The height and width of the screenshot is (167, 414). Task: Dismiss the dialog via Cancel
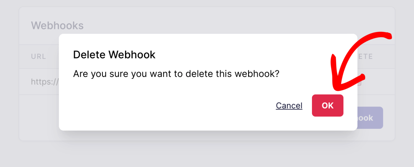coord(289,106)
